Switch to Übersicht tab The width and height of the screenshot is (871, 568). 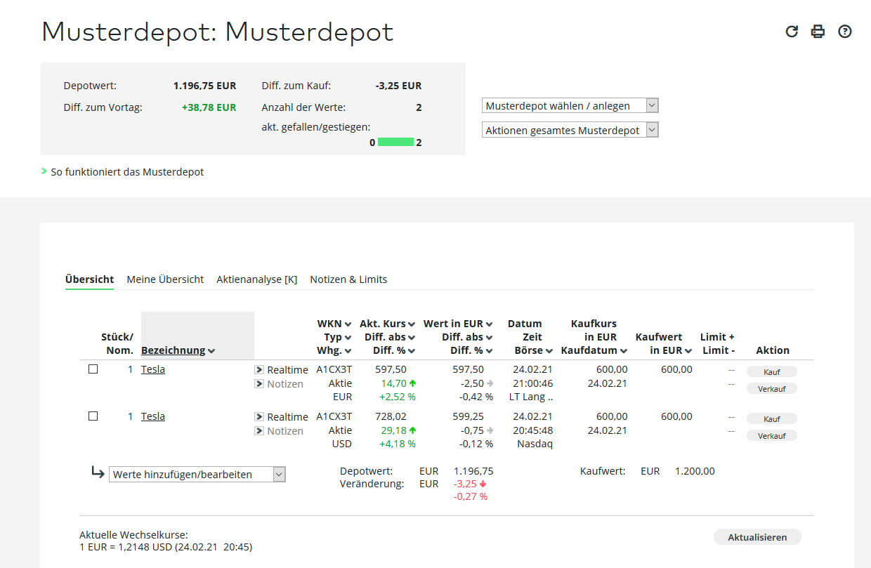click(x=89, y=279)
